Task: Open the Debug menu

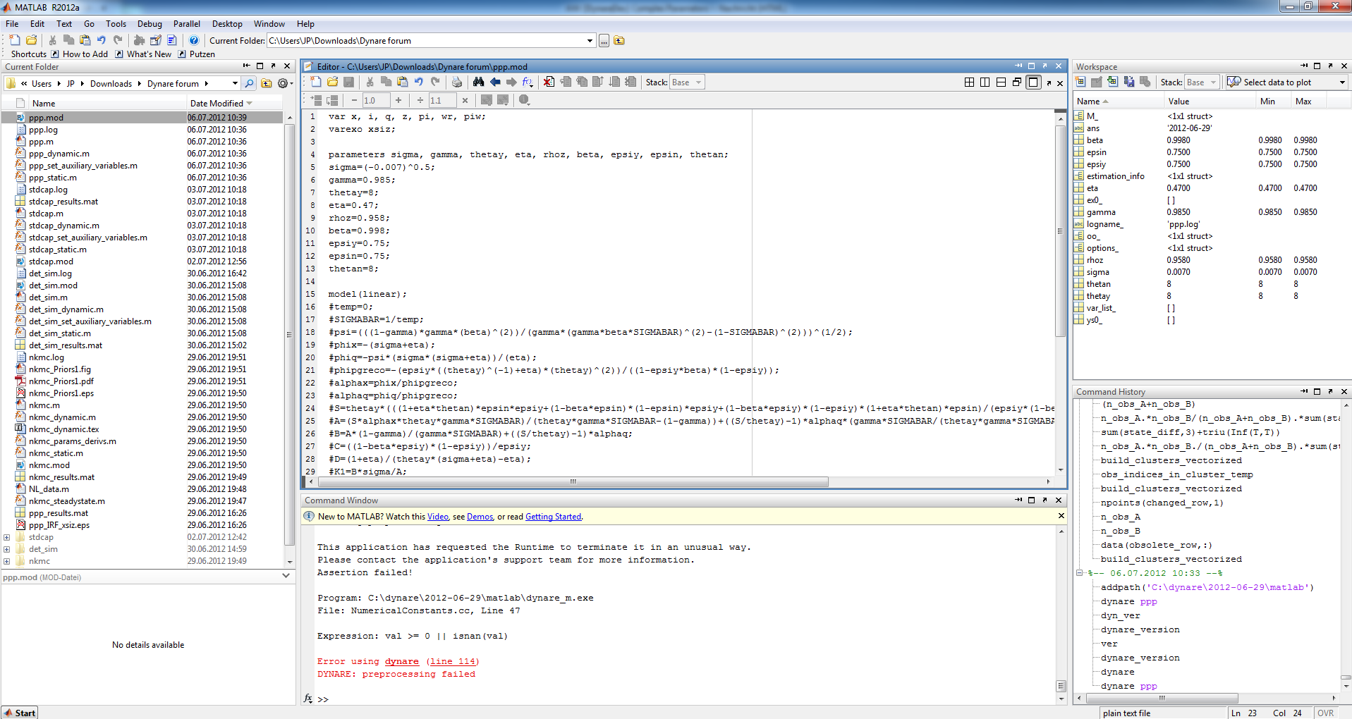Action: [x=150, y=23]
